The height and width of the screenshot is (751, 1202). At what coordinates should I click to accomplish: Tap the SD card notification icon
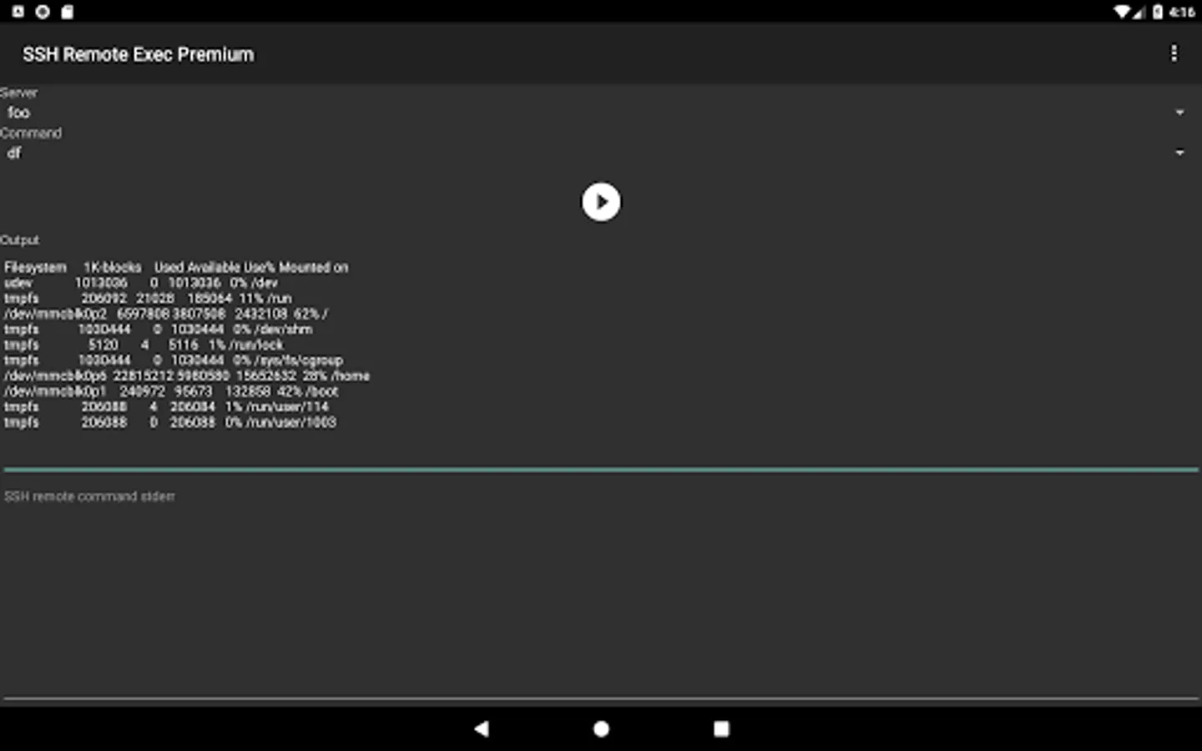[68, 12]
